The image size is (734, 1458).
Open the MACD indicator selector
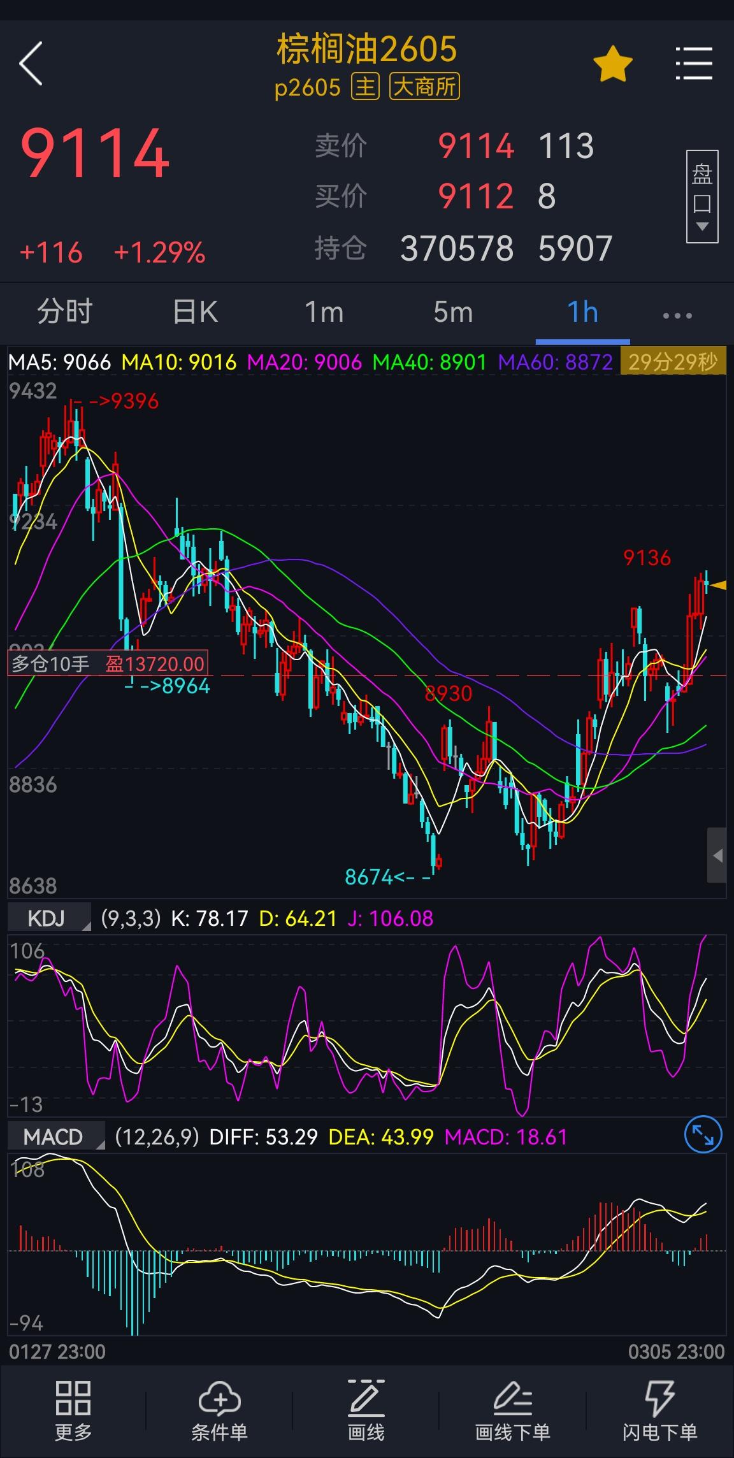coord(56,1136)
